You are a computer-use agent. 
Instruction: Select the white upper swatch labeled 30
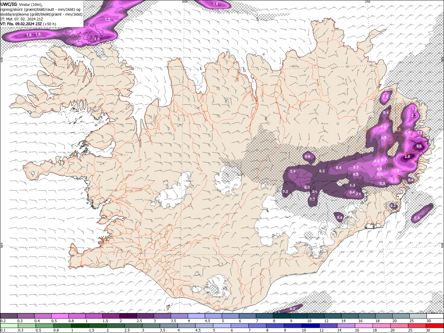[435, 316]
